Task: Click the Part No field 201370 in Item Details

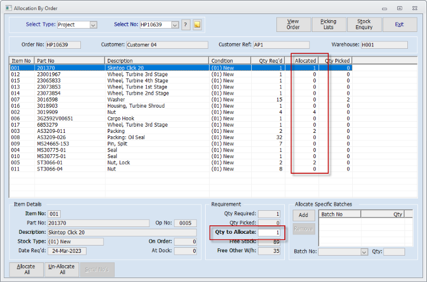Action: [x=98, y=223]
